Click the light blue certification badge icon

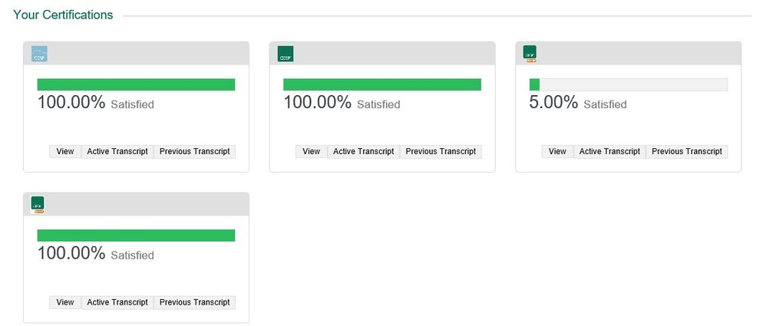(39, 54)
